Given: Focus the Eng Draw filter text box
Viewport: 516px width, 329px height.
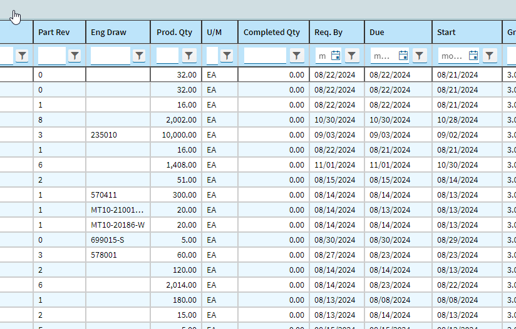Looking at the screenshot, I should click(x=111, y=56).
